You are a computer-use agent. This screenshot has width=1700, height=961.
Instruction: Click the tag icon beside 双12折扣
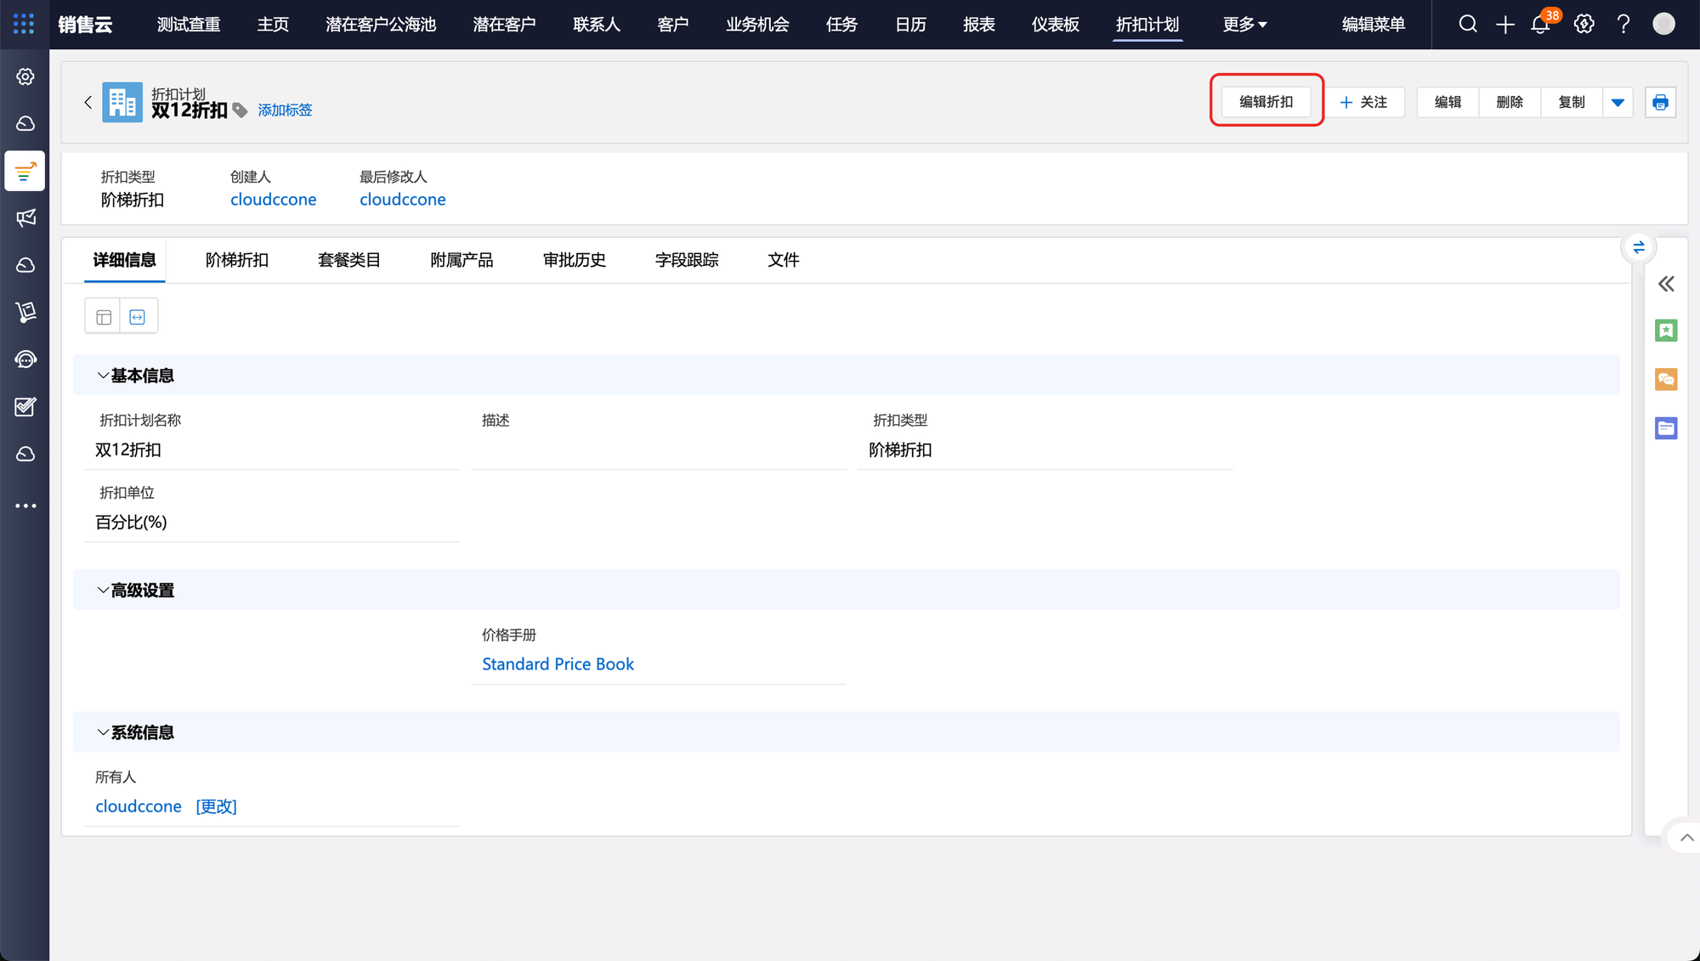tap(241, 110)
